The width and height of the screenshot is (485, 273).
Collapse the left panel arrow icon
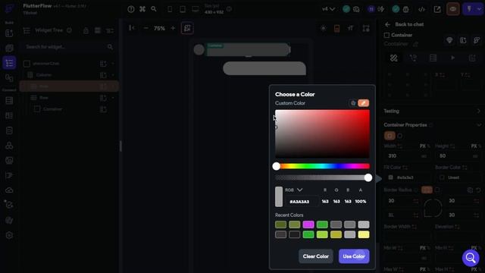pos(132,28)
